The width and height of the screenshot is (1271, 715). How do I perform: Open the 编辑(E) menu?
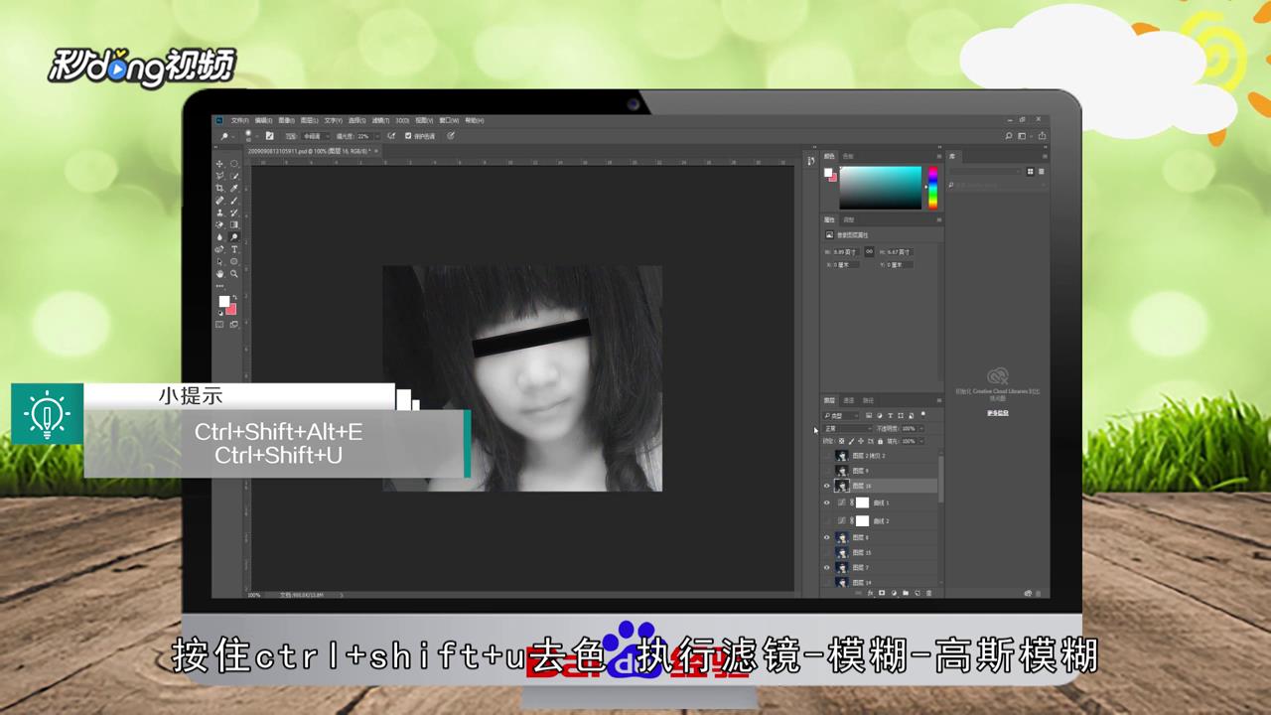[x=263, y=120]
